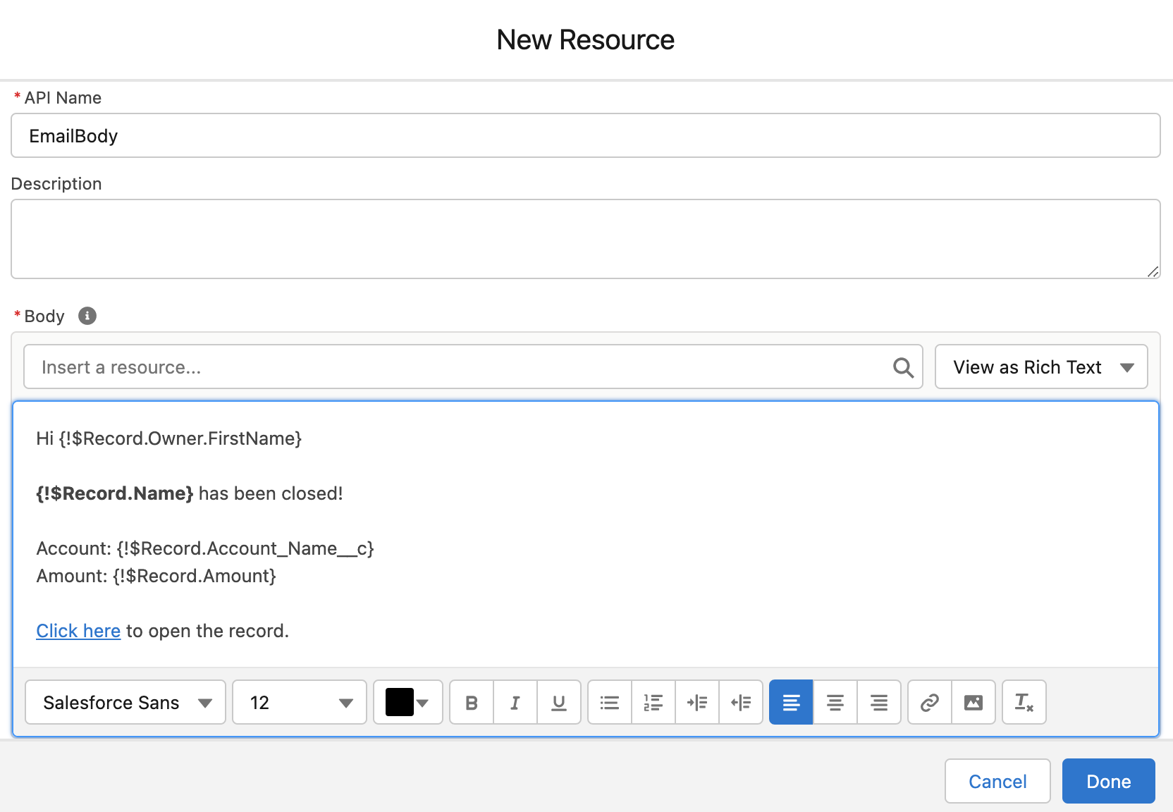Clear text formatting

click(1024, 702)
